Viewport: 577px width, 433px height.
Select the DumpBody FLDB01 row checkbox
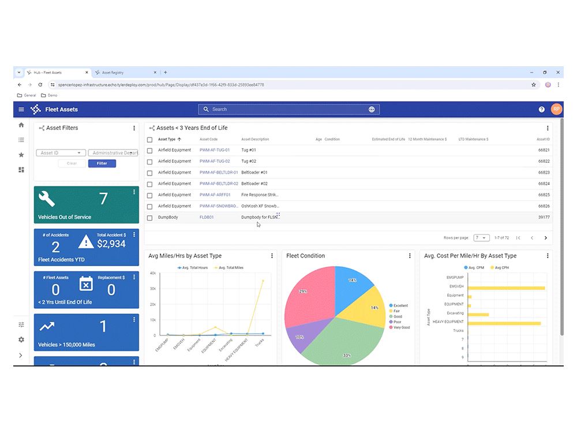(x=150, y=218)
